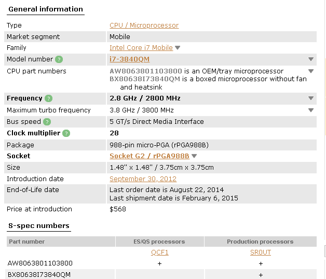Viewport: 326px width, 279px height.
Task: Open the SR0UT S-spec link
Action: [261, 252]
